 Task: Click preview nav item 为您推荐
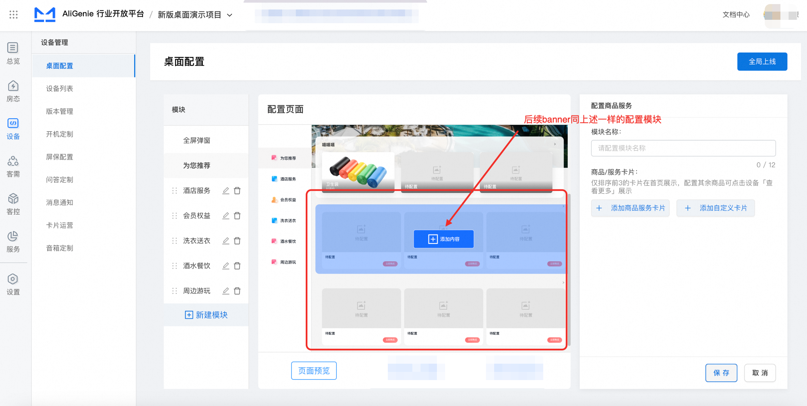284,158
